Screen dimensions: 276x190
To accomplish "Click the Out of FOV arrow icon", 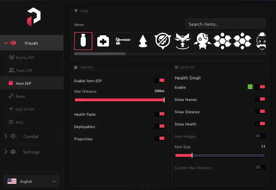I will click(11, 109).
